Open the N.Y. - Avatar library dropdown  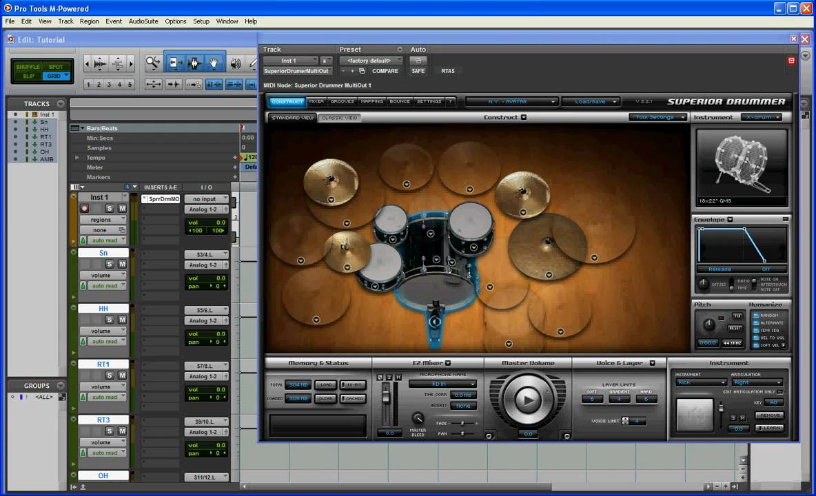(x=512, y=102)
